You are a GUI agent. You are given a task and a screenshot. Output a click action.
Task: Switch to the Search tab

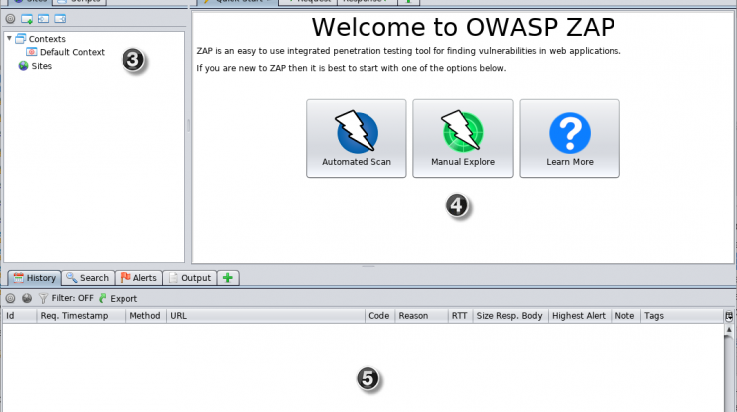pos(88,278)
